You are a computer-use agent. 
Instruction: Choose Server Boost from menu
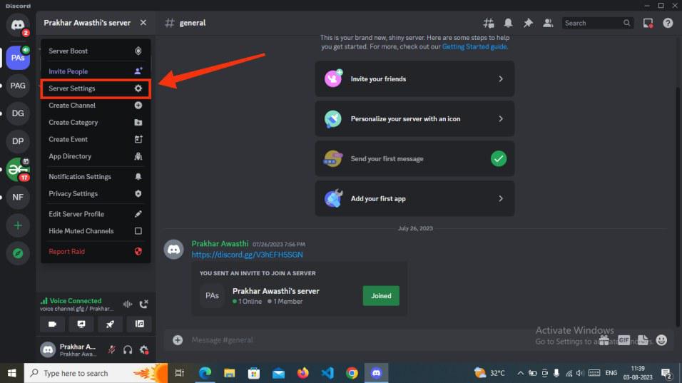96,51
